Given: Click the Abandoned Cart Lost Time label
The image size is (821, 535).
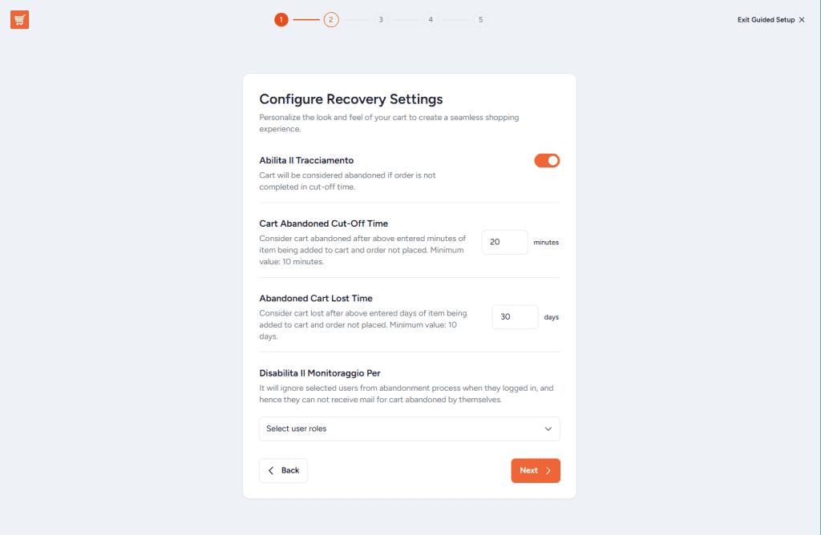Looking at the screenshot, I should (x=316, y=298).
